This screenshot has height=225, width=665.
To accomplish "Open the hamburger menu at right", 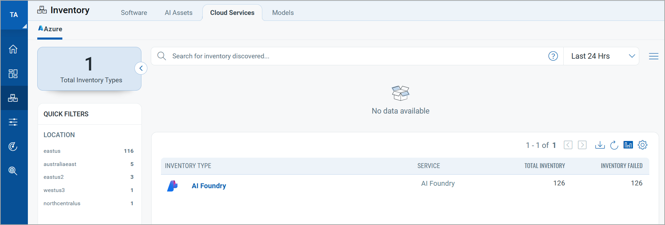I will [x=654, y=56].
